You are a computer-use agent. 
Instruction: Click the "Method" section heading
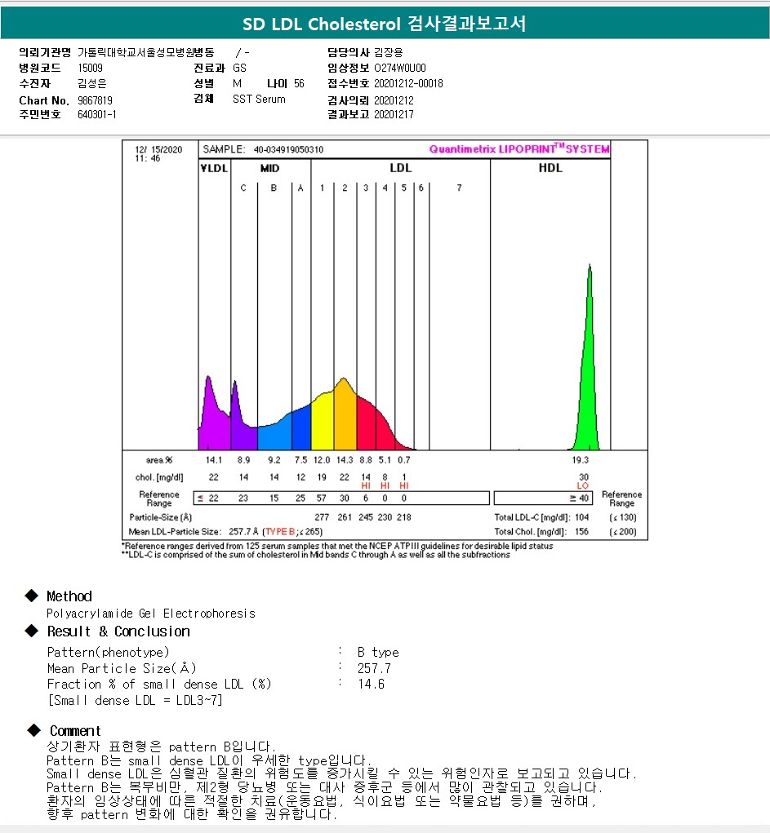click(69, 596)
